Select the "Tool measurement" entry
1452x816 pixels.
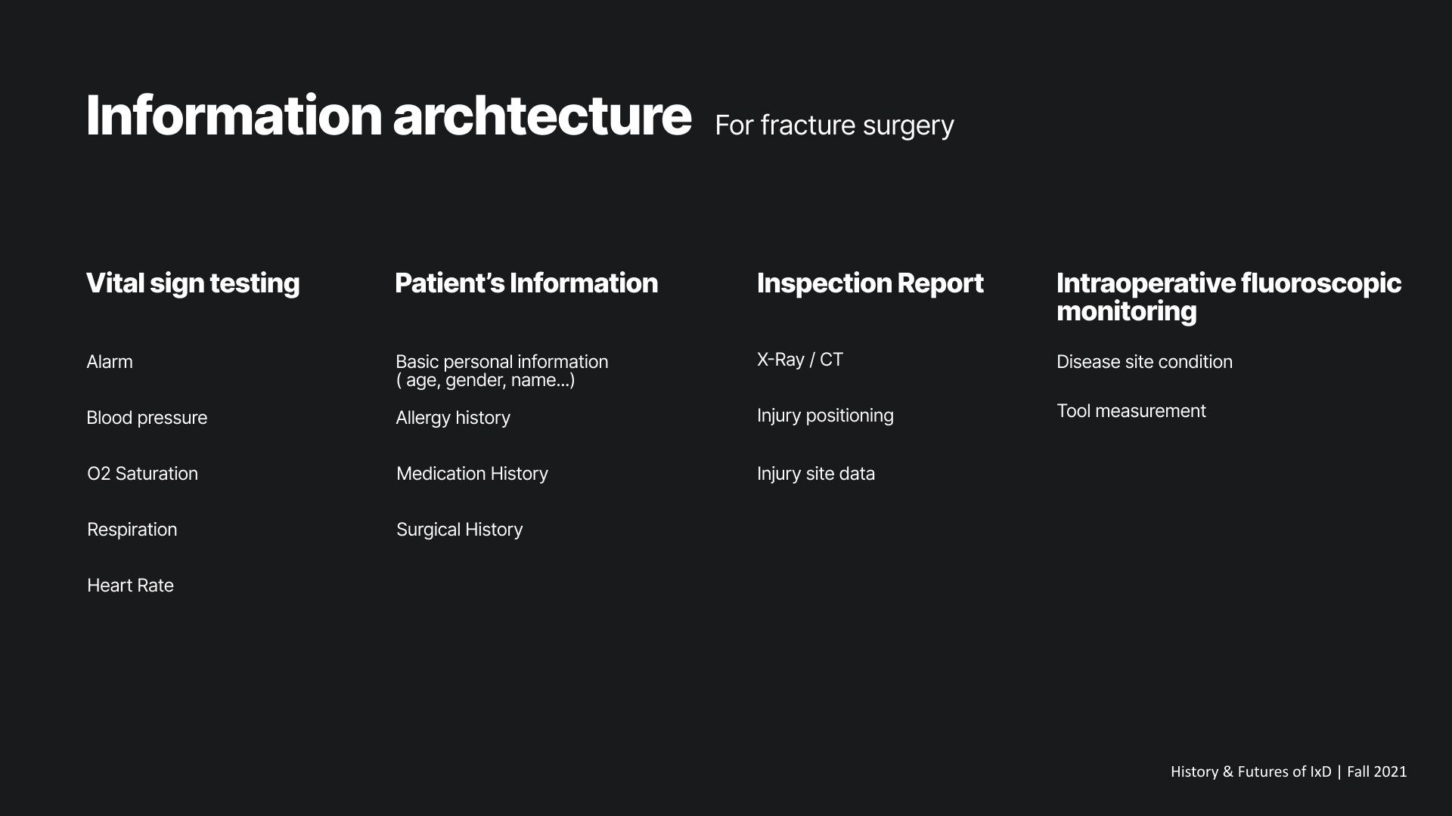tap(1131, 411)
